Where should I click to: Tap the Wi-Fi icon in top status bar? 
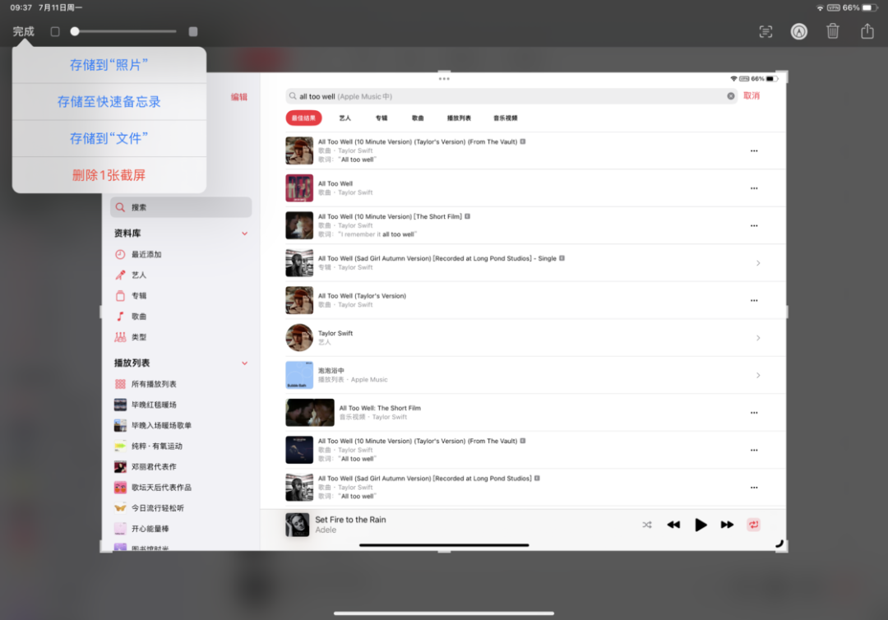click(x=820, y=8)
